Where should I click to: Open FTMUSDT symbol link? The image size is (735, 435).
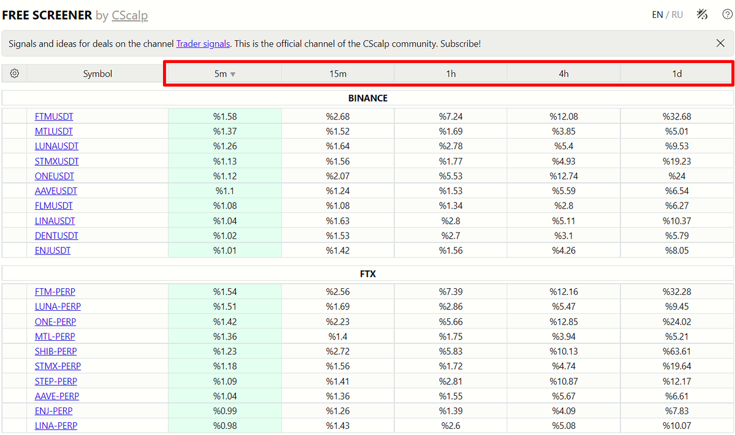coord(54,116)
